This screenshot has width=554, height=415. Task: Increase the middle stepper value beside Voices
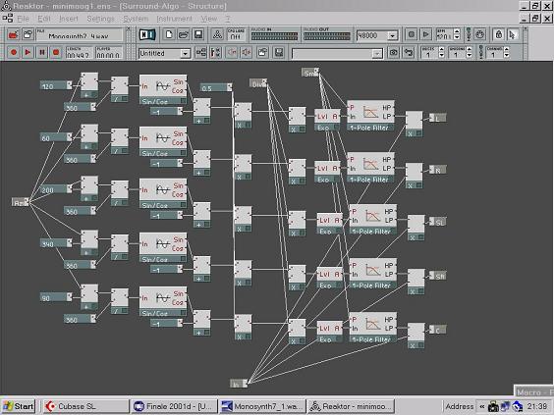469,50
